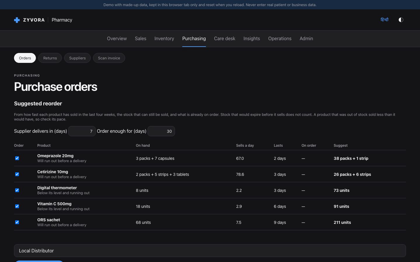Screen dimensions: 420x262
Task: Uncheck the Cetirizine 10mg order checkbox
Action: [x=17, y=174]
